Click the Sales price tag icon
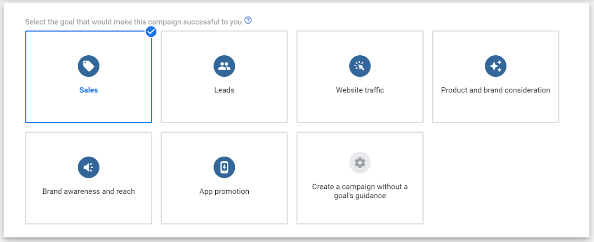The width and height of the screenshot is (594, 242). [x=89, y=66]
